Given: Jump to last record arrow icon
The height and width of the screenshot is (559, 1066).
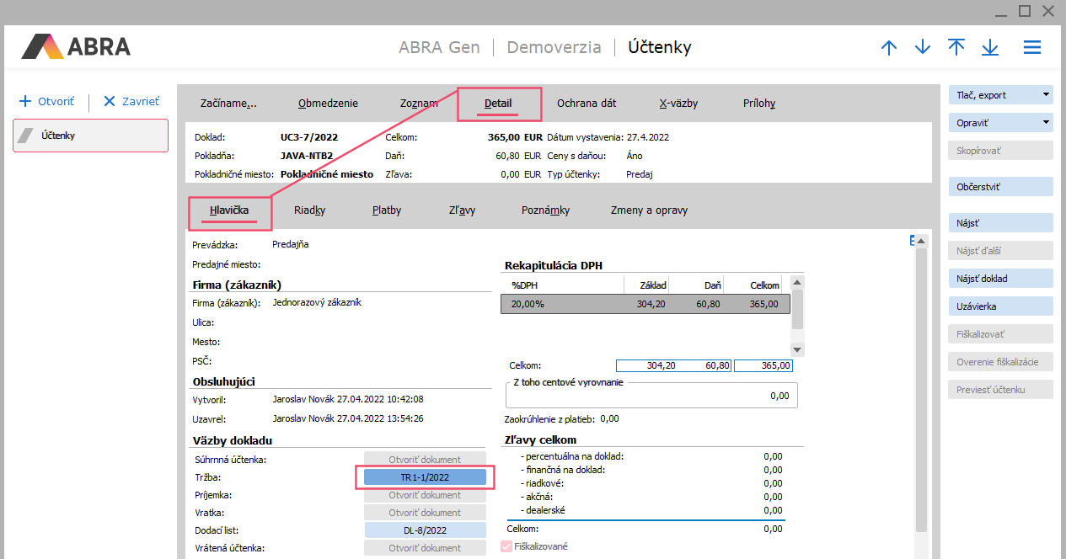Looking at the screenshot, I should [x=990, y=47].
